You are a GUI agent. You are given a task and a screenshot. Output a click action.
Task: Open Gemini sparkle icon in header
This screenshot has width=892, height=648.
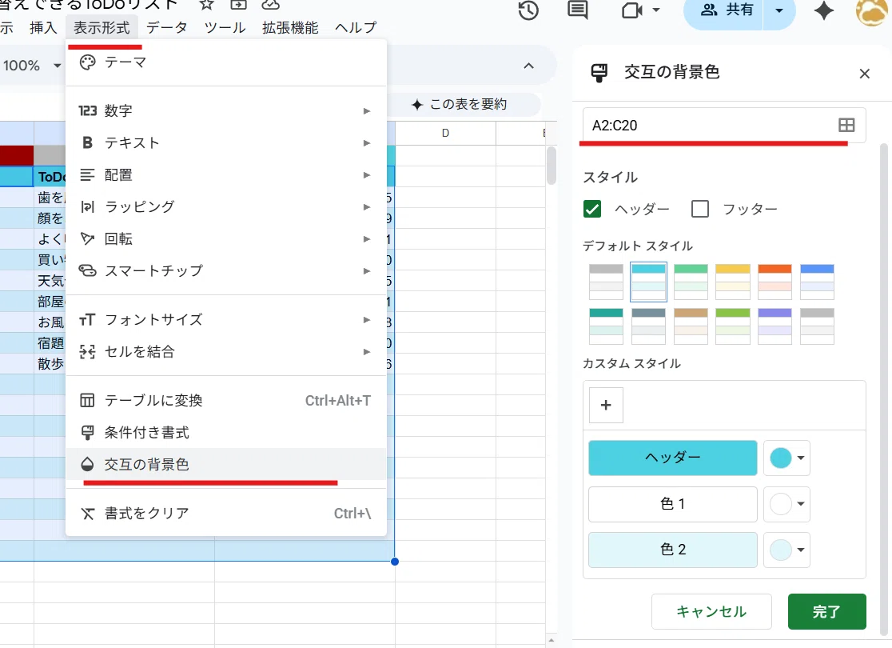(x=824, y=10)
